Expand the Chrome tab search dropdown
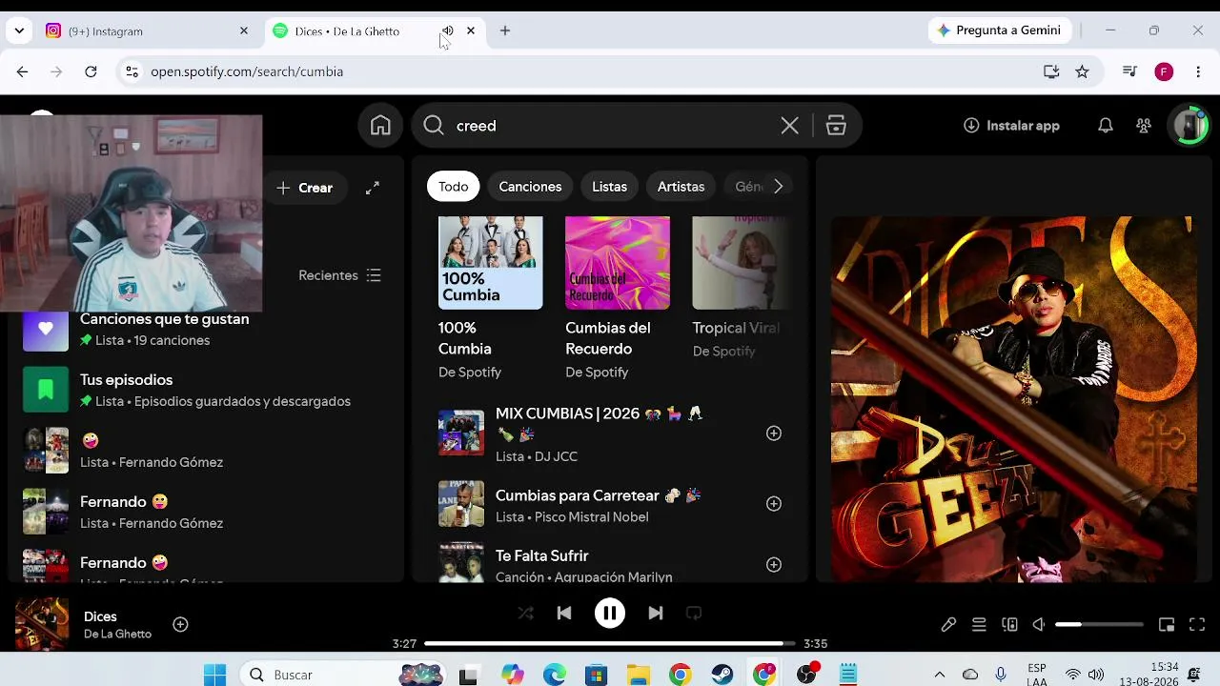The width and height of the screenshot is (1220, 686). (19, 30)
